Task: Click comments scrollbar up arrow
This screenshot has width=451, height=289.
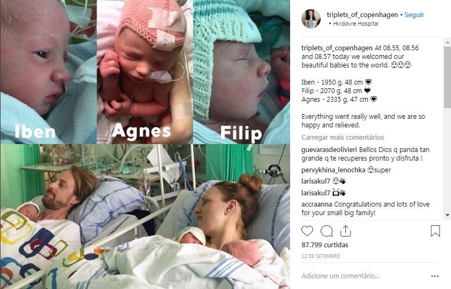Action: pos(447,42)
